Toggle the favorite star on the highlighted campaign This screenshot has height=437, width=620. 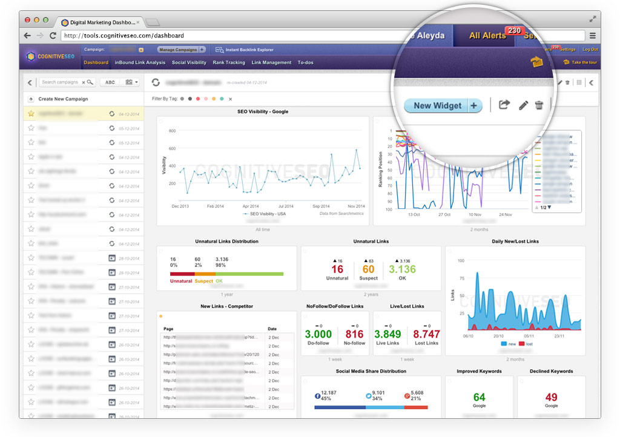31,114
